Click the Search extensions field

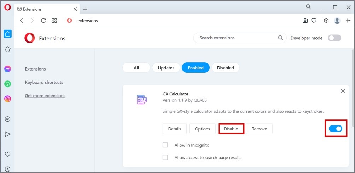(240, 38)
